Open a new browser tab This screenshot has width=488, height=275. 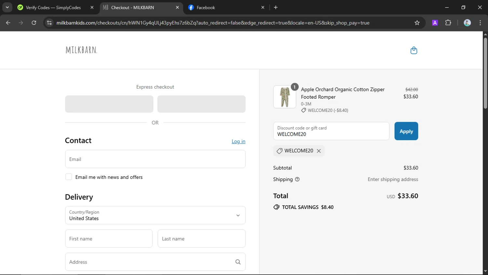[276, 7]
